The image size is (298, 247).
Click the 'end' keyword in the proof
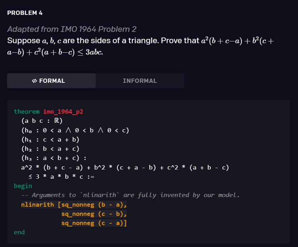19,232
